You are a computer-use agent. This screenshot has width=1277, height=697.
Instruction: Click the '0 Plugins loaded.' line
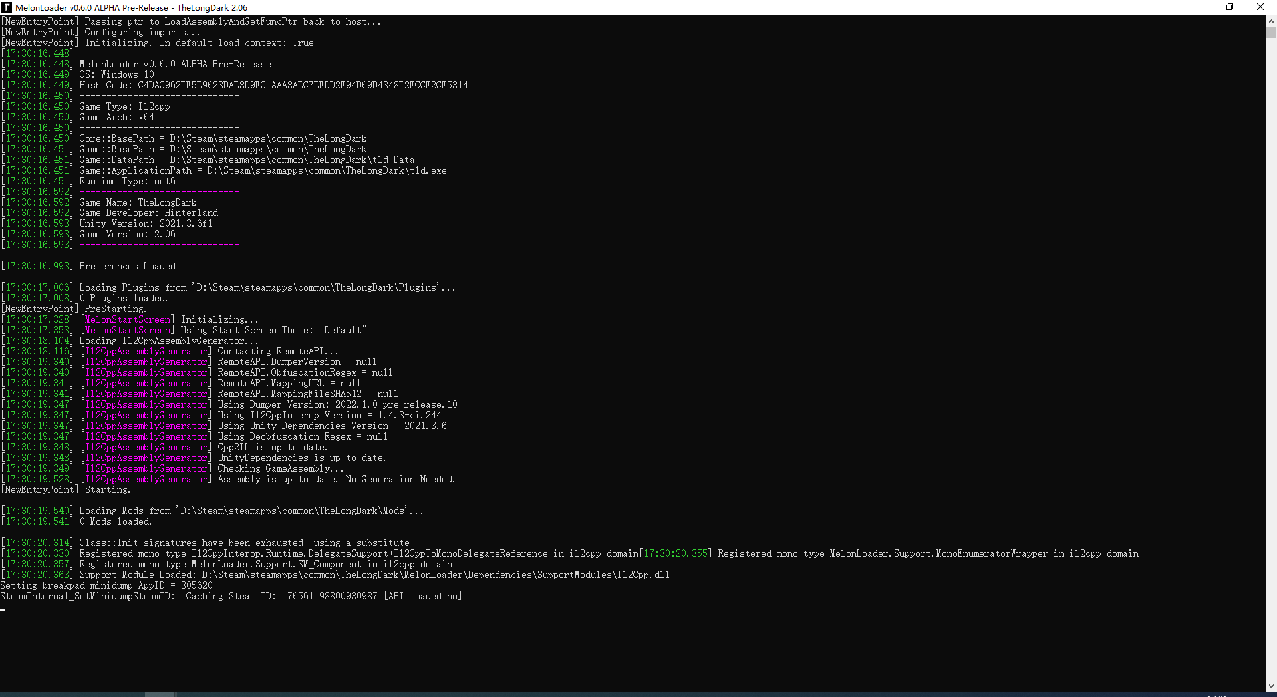(x=84, y=298)
